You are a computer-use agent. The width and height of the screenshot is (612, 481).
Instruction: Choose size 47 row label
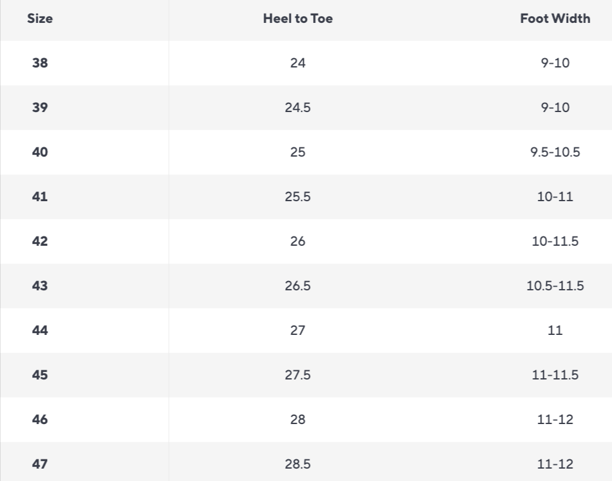tap(40, 464)
